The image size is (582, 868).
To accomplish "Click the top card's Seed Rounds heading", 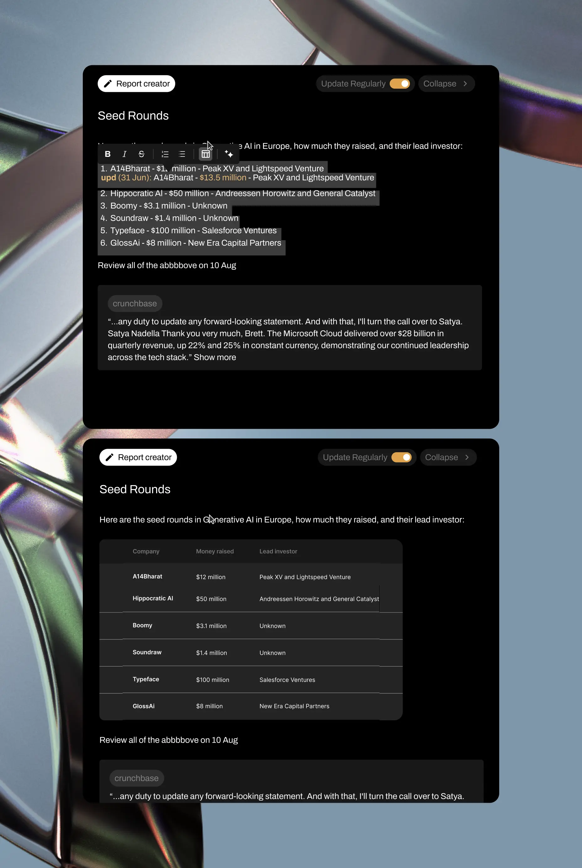I will tap(133, 115).
